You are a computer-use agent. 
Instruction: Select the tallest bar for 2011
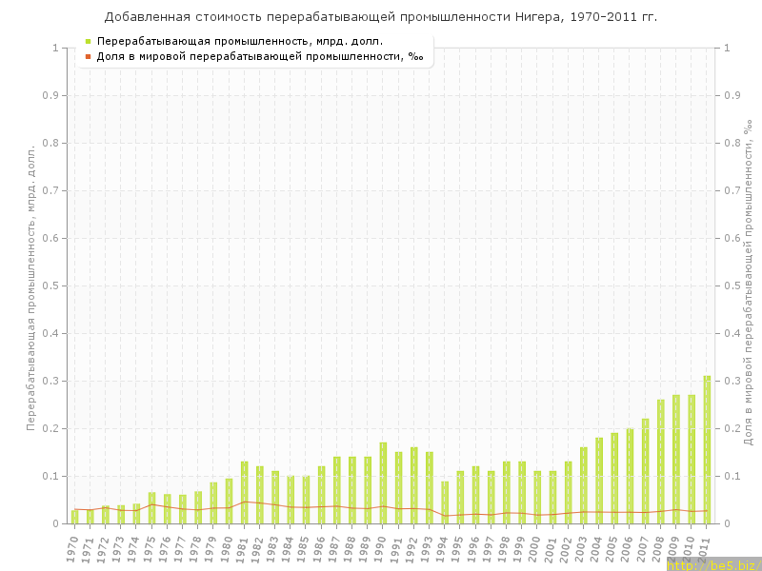tap(707, 449)
